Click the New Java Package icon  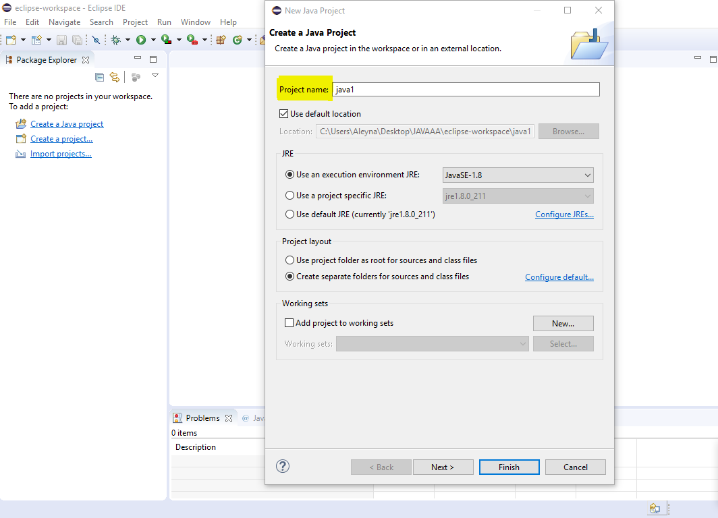click(221, 40)
